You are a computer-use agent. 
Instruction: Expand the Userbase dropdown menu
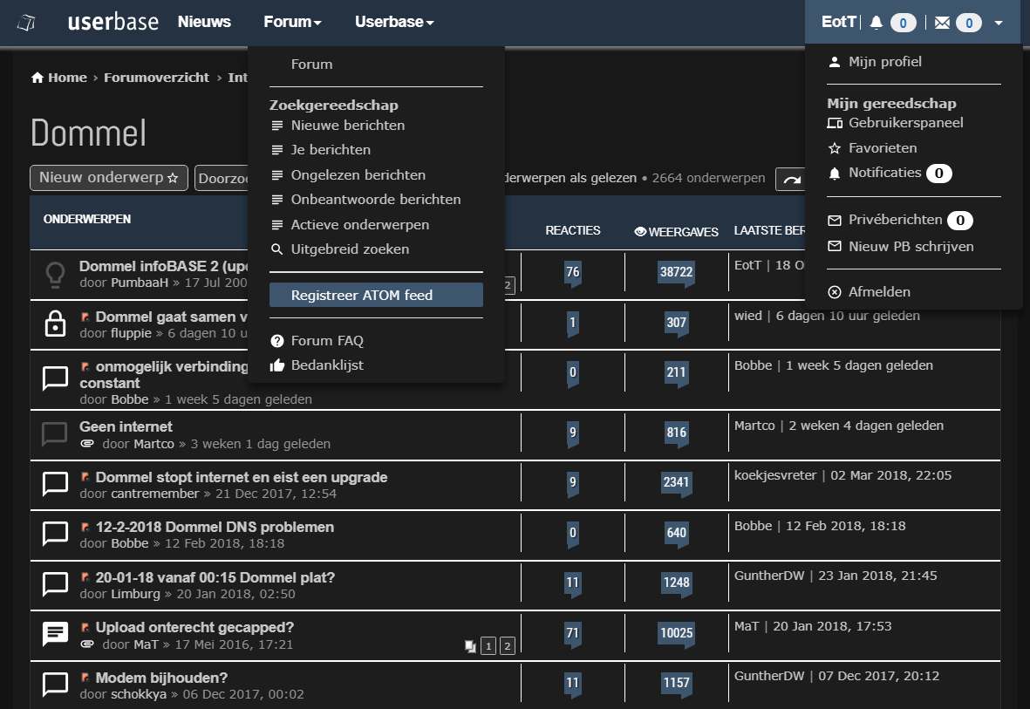coord(394,22)
